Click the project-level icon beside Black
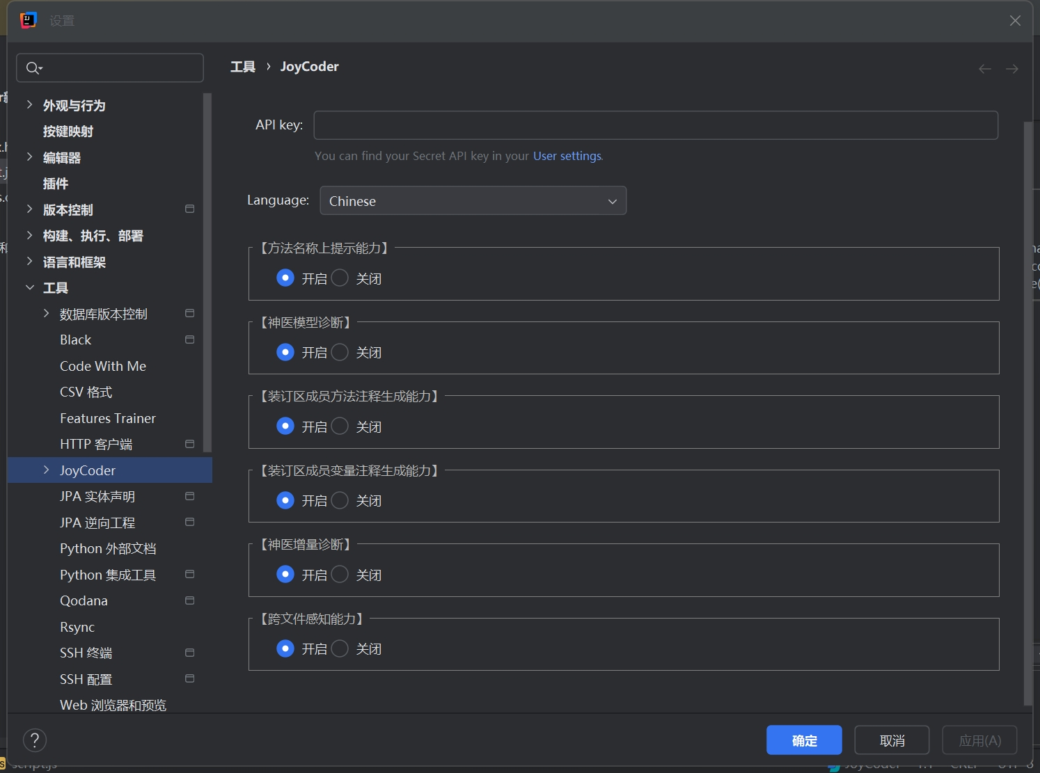The width and height of the screenshot is (1040, 773). point(189,340)
